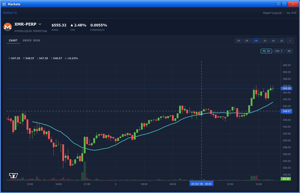300x193 pixels.
Task: Click the 540.00 price axis label
Action: click(287, 140)
